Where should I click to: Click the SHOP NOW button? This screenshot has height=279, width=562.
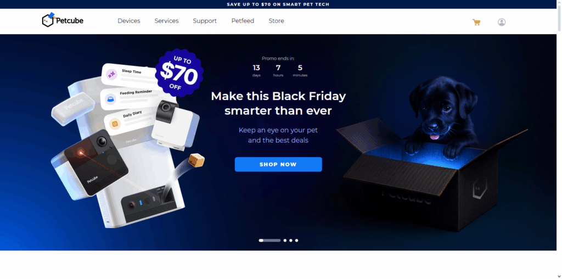coord(278,164)
